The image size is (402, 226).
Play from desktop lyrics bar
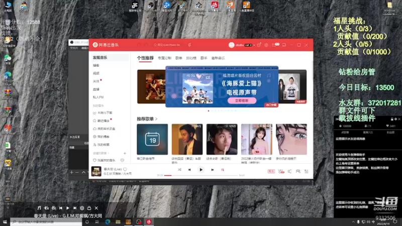click(x=68, y=208)
